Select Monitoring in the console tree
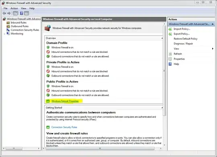The height and width of the screenshot is (157, 217). coord(17,34)
